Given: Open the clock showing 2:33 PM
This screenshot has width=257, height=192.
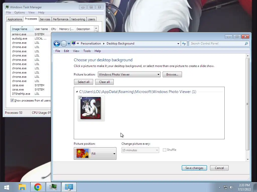Looking at the screenshot, I should [x=244, y=187].
